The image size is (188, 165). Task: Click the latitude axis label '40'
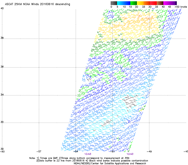pos(2,8)
